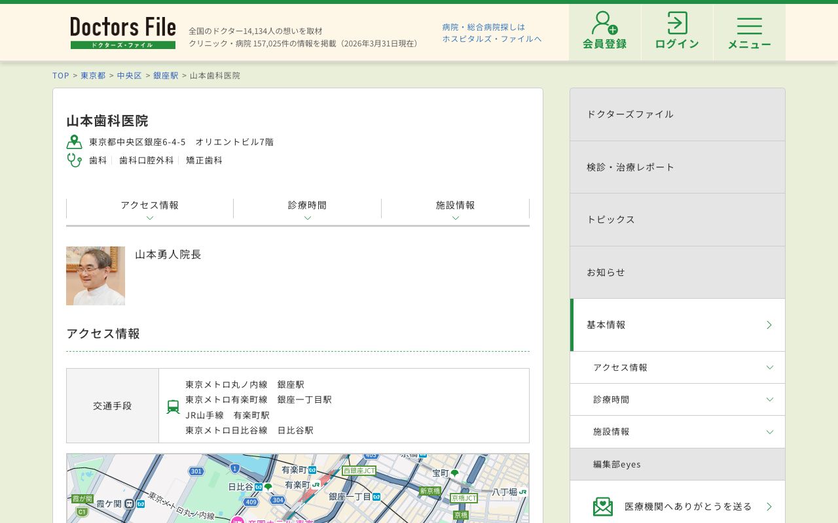Screen dimensions: 838x523
Task: Open お知らせ sidebar item
Action: click(x=678, y=273)
